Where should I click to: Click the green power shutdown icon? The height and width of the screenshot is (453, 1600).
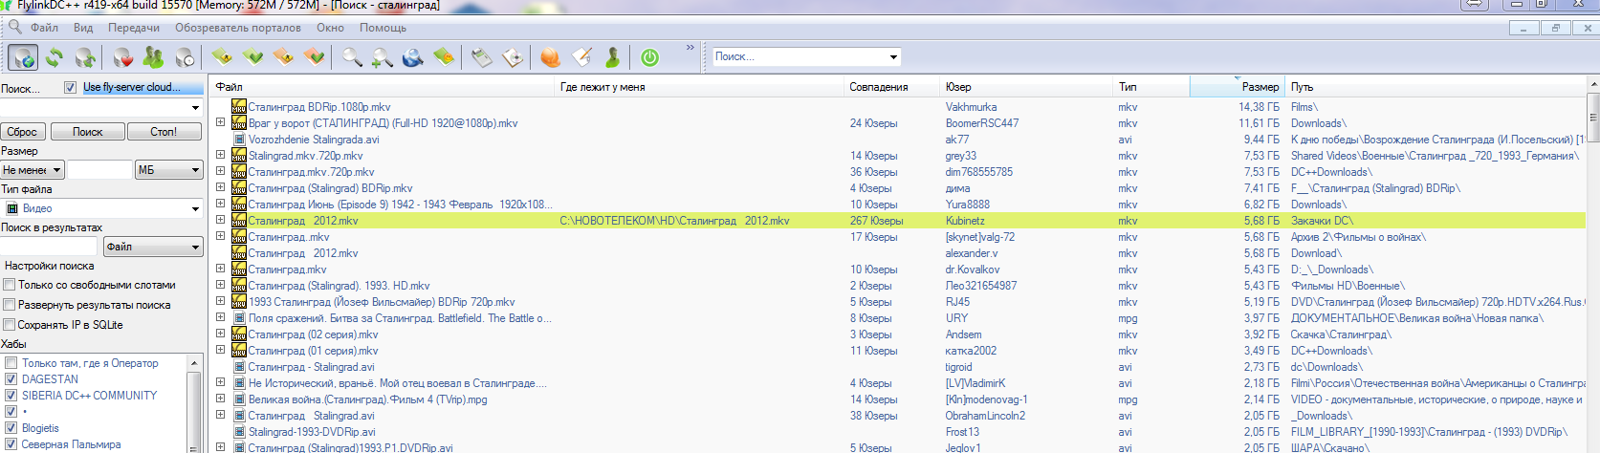click(x=650, y=58)
